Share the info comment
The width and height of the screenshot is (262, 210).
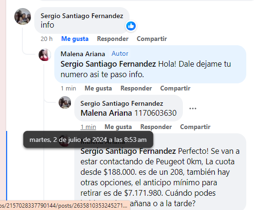[x=151, y=39]
